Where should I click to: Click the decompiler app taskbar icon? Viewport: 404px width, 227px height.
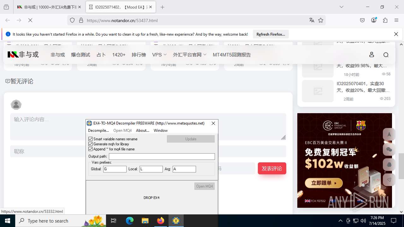point(176,221)
